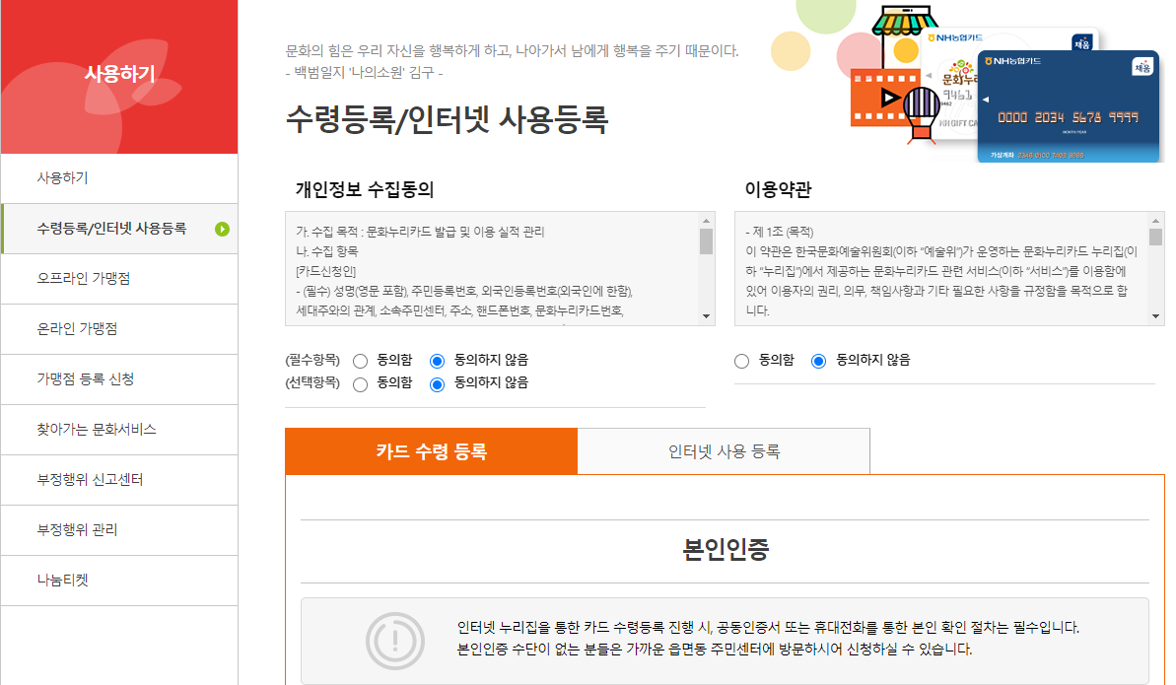The image size is (1176, 685).
Task: Go to 나눔티켓 page
Action: 120,580
